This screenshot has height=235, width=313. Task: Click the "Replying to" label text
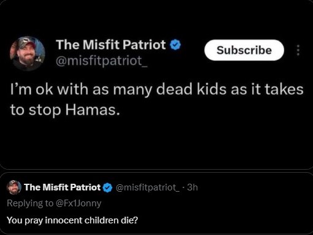click(x=30, y=203)
